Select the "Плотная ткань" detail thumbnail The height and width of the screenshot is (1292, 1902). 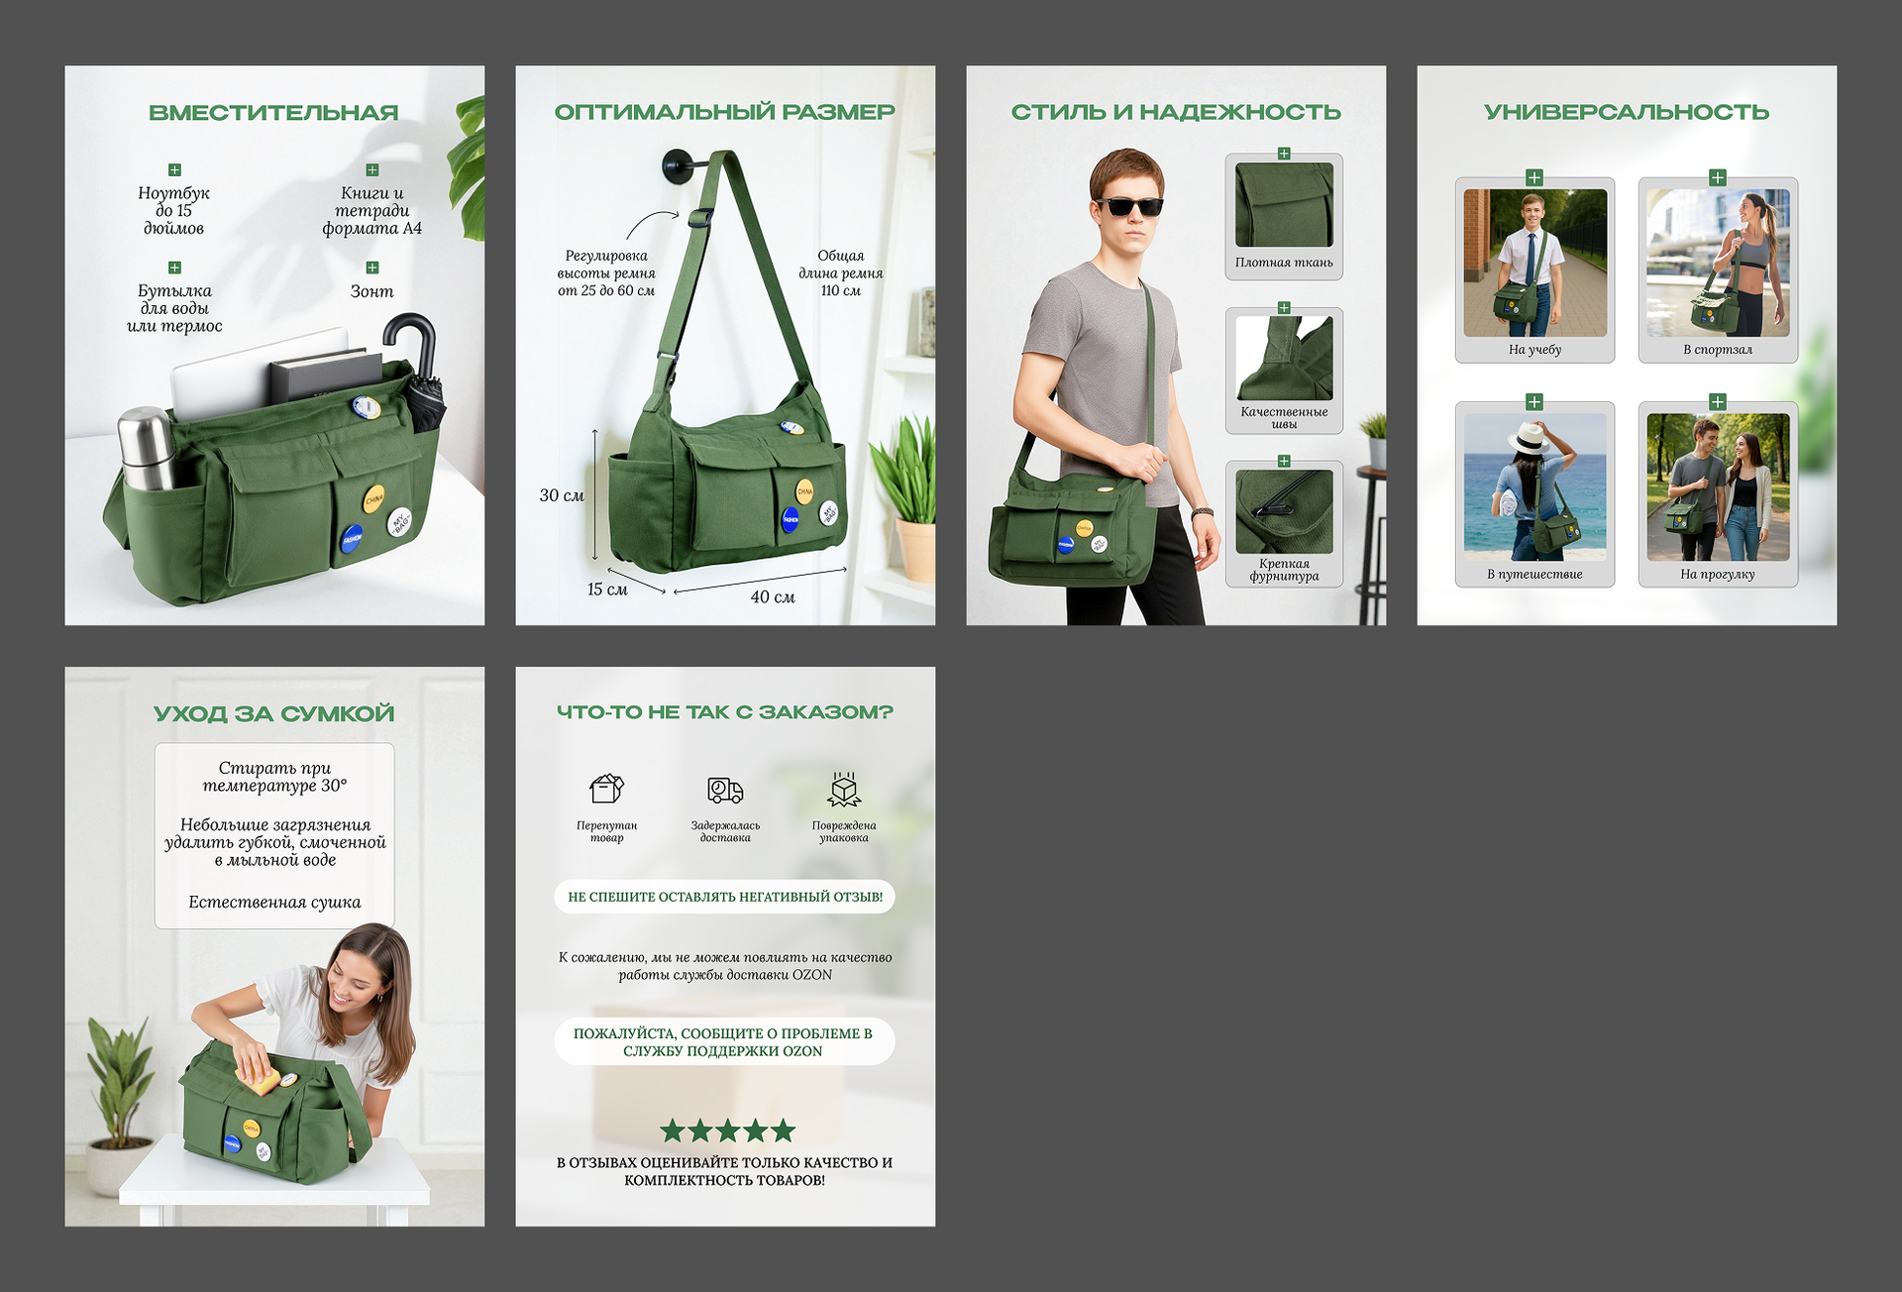(1284, 205)
